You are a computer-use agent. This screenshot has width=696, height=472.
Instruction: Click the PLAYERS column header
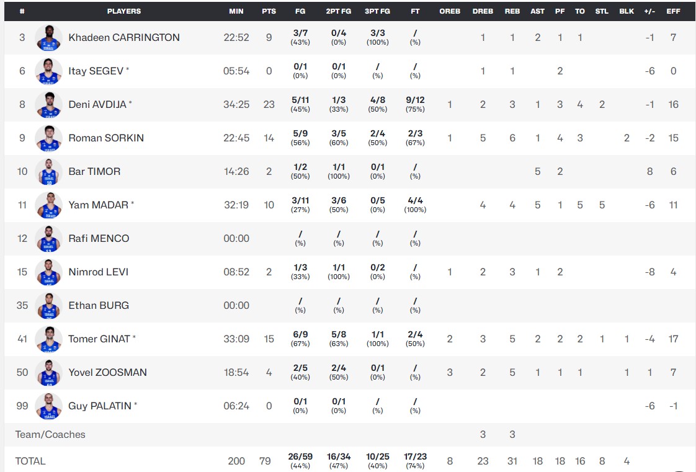coord(124,11)
